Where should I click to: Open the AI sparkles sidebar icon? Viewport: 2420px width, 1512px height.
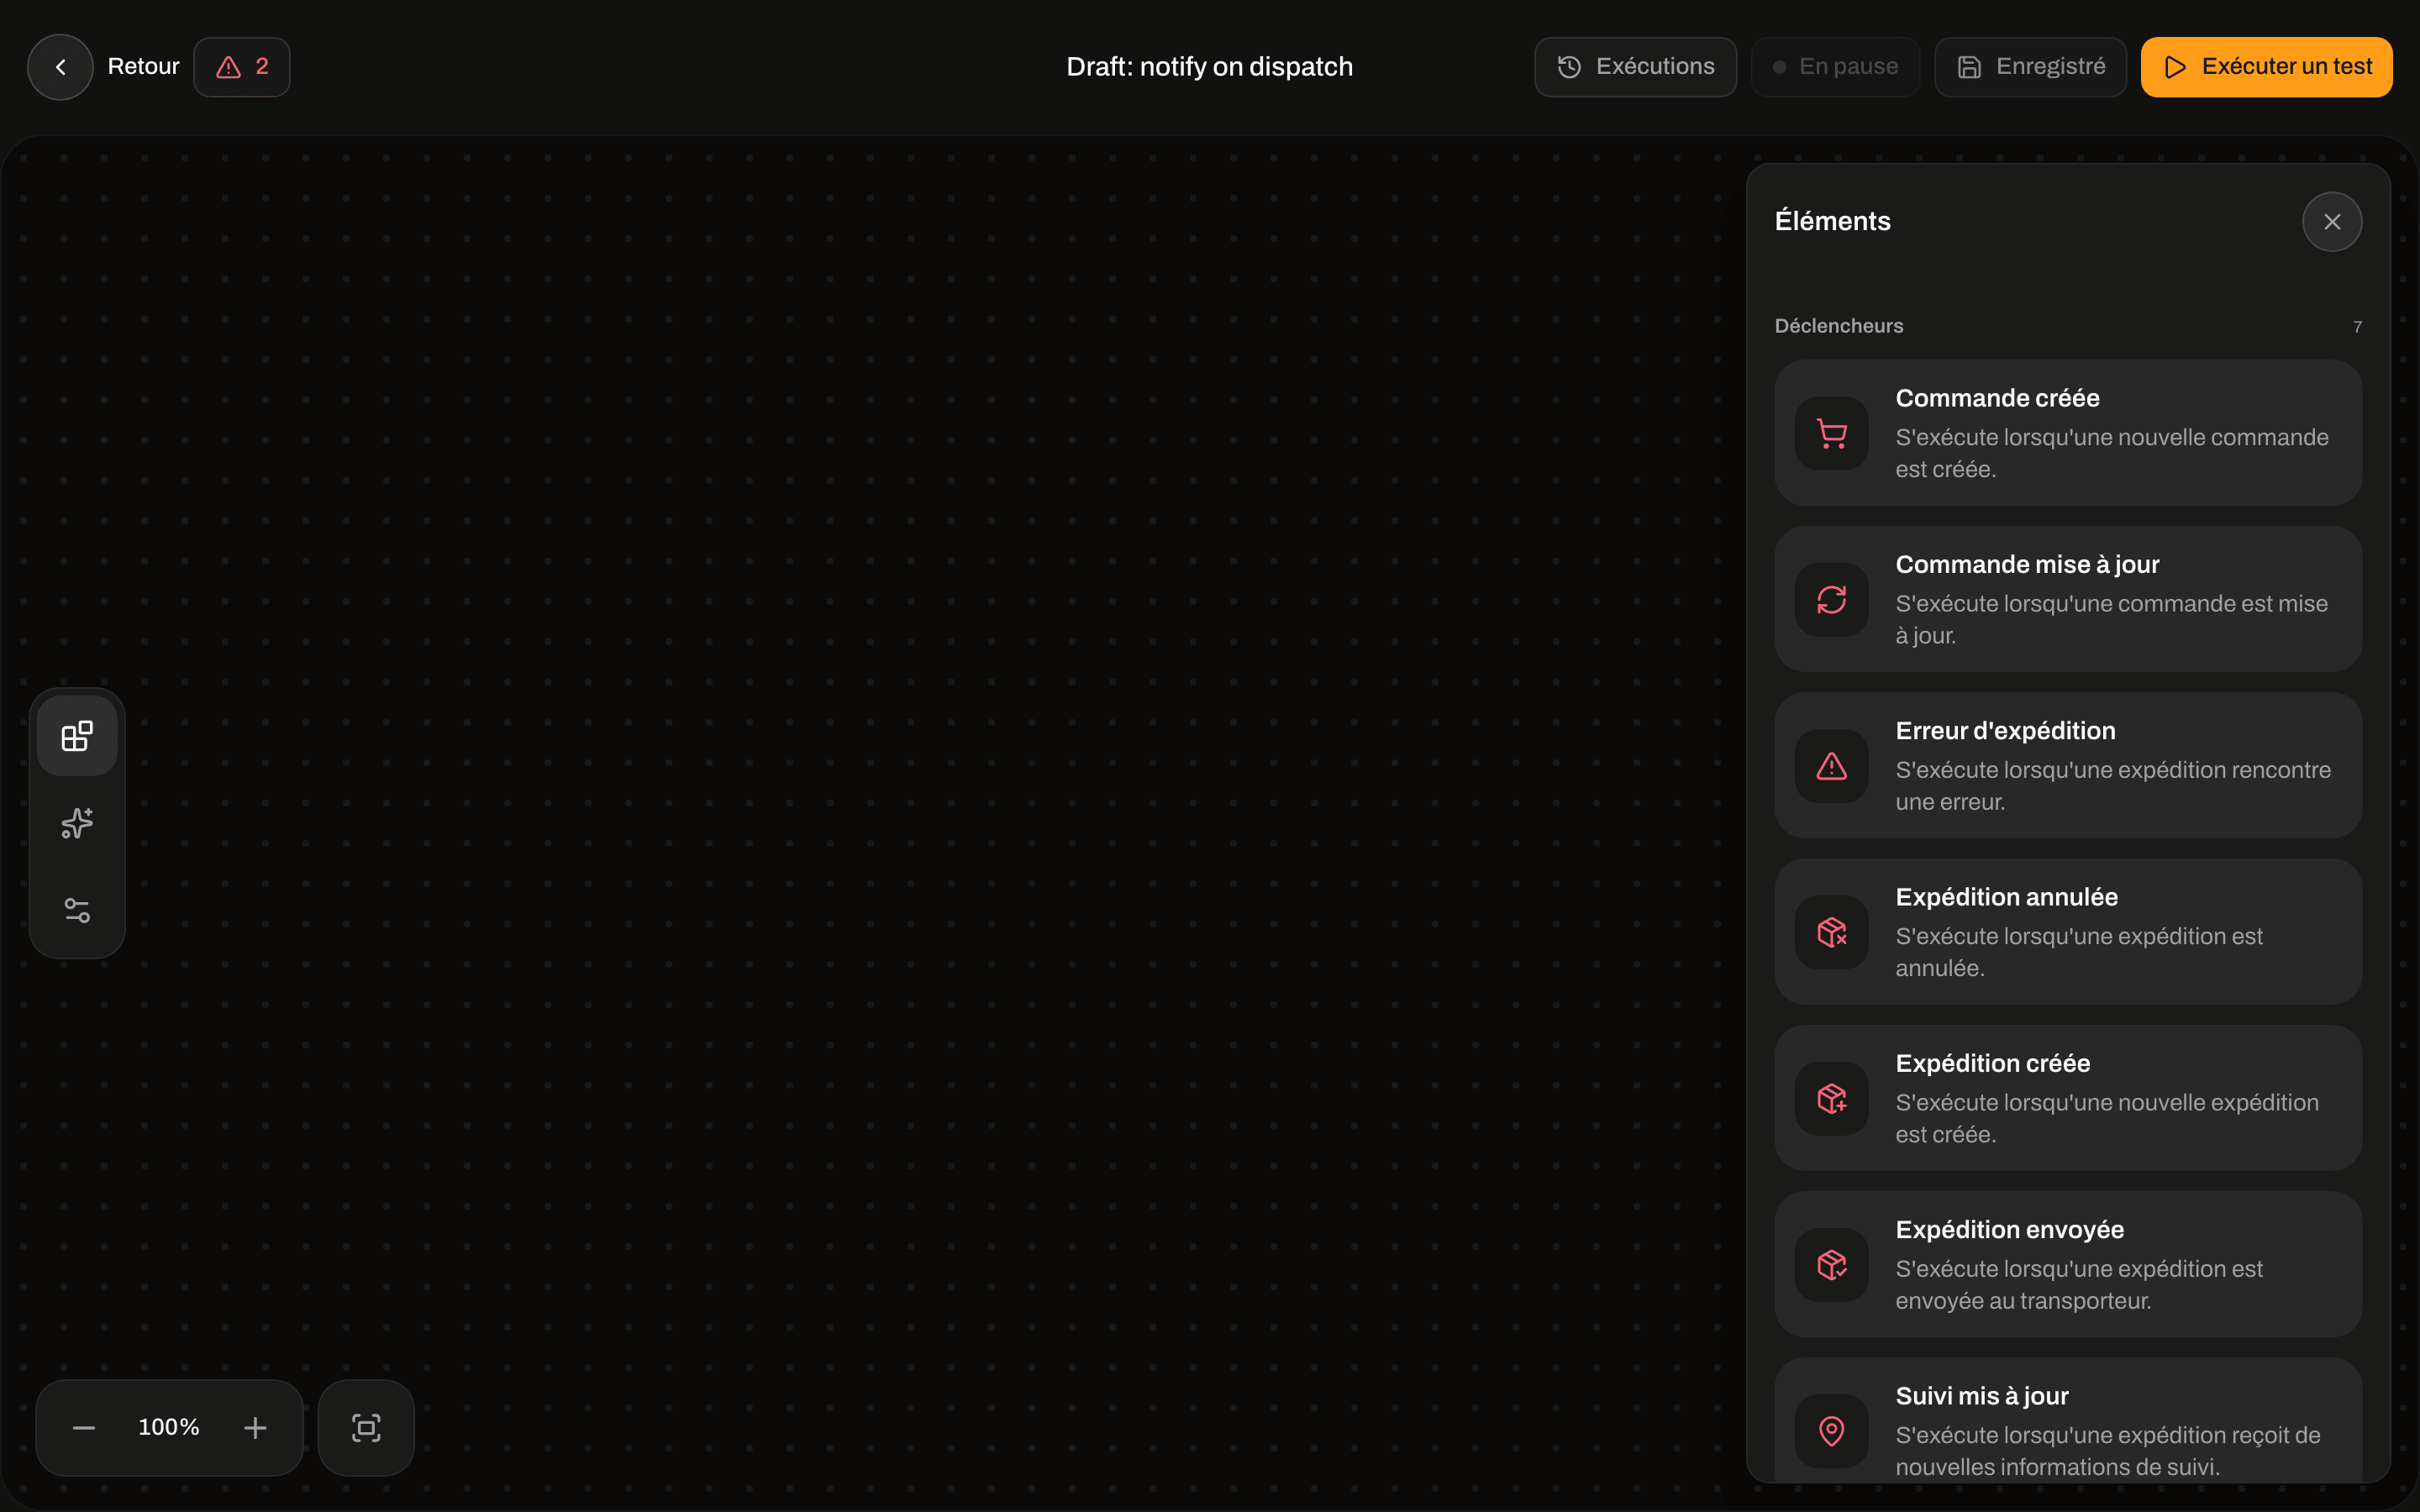tap(77, 823)
